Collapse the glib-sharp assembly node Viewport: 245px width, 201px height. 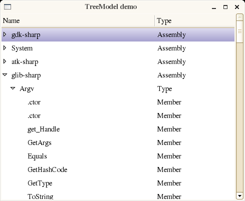(x=5, y=75)
